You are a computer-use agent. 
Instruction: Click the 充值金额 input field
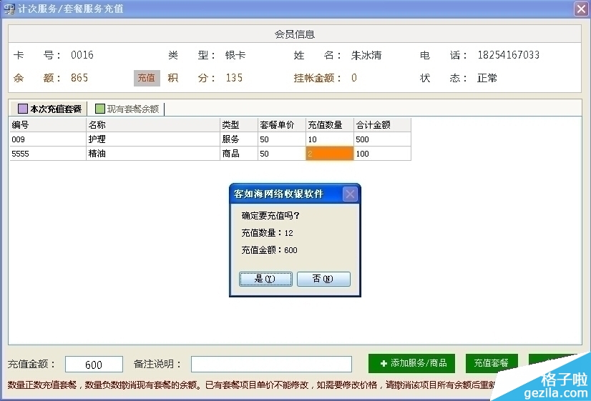point(94,365)
